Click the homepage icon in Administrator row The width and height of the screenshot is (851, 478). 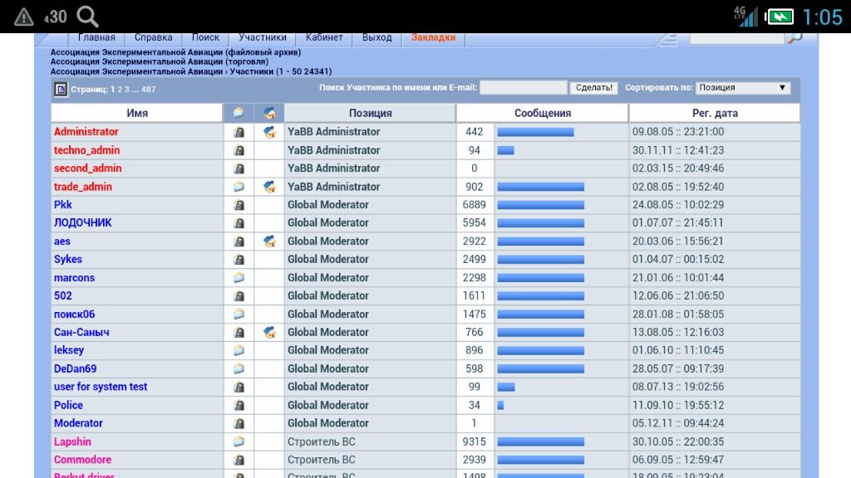click(269, 132)
